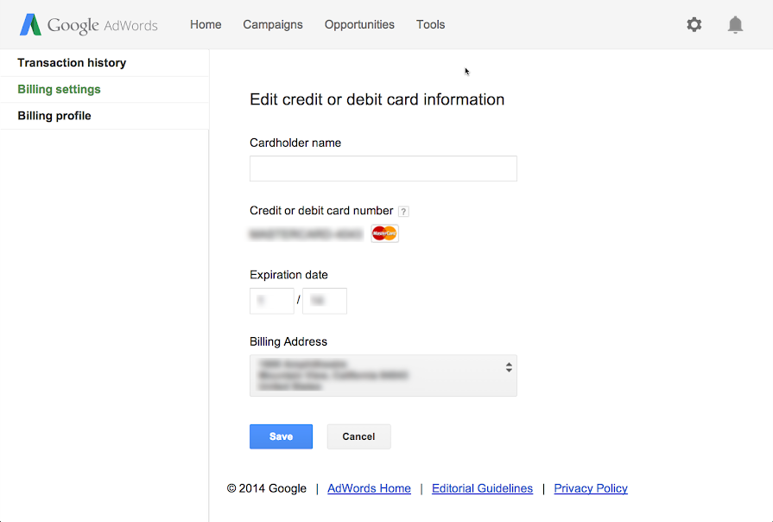The image size is (773, 522).
Task: Open the settings gear menu
Action: [694, 25]
